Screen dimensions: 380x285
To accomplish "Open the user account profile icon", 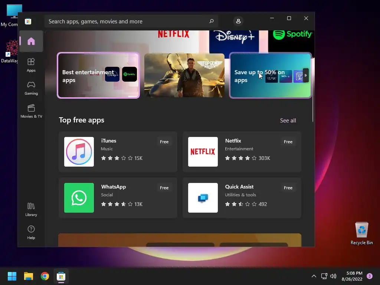I will coord(238,21).
